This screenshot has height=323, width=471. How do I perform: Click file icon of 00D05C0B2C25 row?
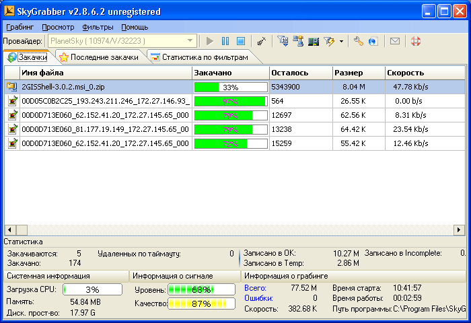(x=12, y=101)
